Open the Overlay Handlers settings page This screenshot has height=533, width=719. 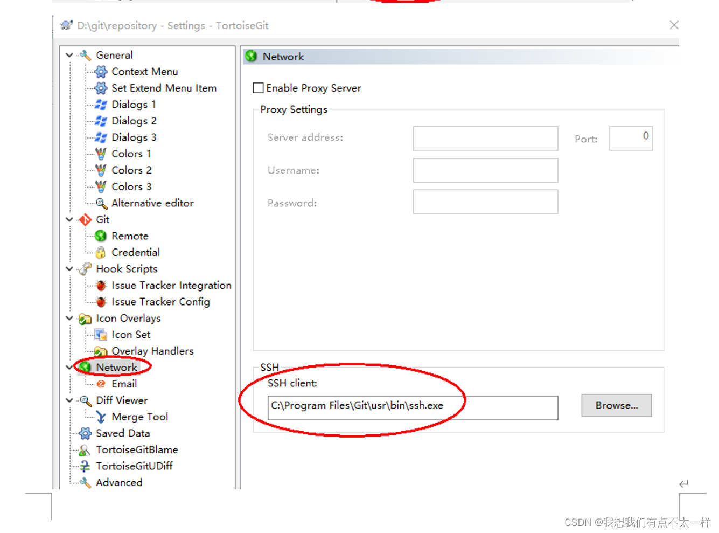point(152,351)
